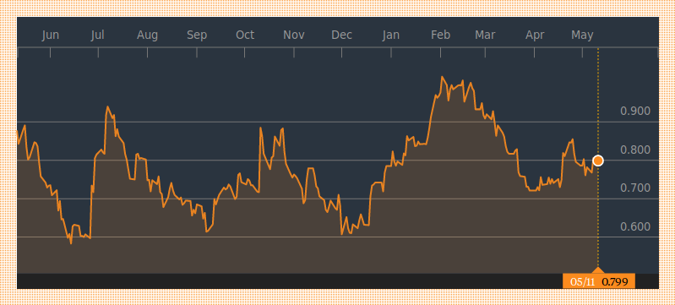Screen dimensions: 675x305
Task: Click the 0.800 y-axis value label
Action: click(635, 150)
